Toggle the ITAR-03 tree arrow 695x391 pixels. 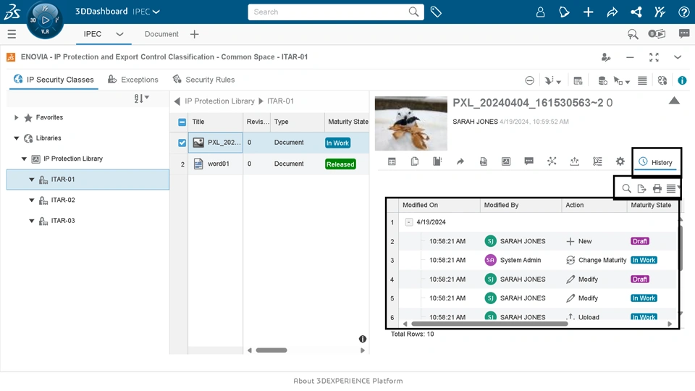coord(31,221)
